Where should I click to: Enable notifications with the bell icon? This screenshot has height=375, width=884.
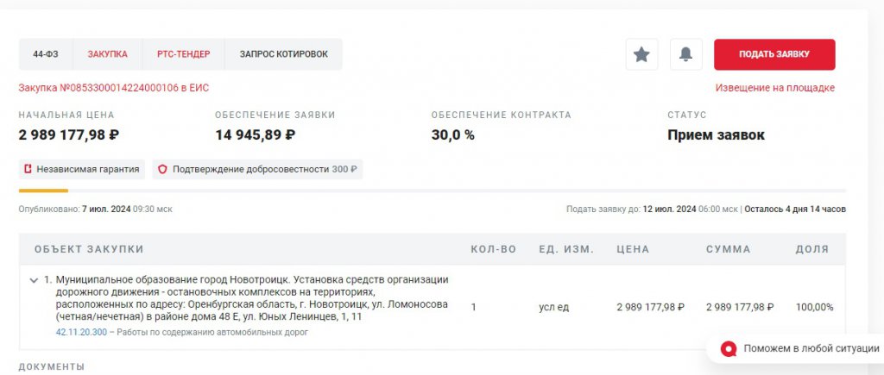(686, 54)
